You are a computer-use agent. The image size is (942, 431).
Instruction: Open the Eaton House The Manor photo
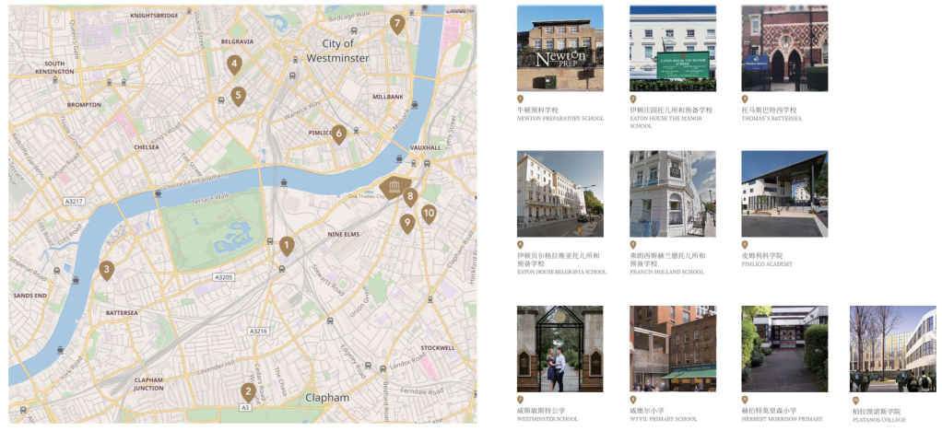tap(673, 48)
